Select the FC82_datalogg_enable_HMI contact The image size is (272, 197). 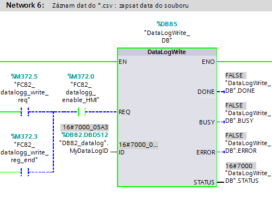[82, 112]
